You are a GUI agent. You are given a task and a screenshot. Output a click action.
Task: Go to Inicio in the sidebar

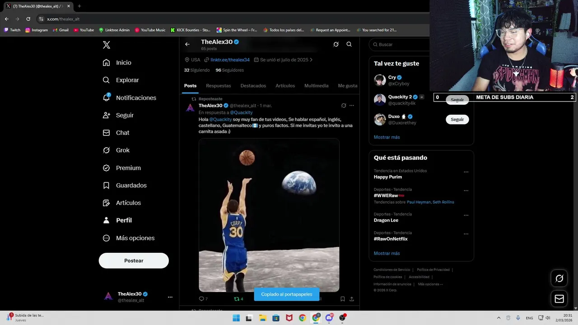point(117,63)
